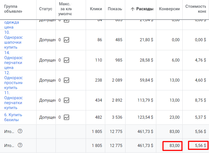The height and width of the screenshot is (153, 209).
Task: Click the Группа объявлений column header
Action: click(x=13, y=9)
